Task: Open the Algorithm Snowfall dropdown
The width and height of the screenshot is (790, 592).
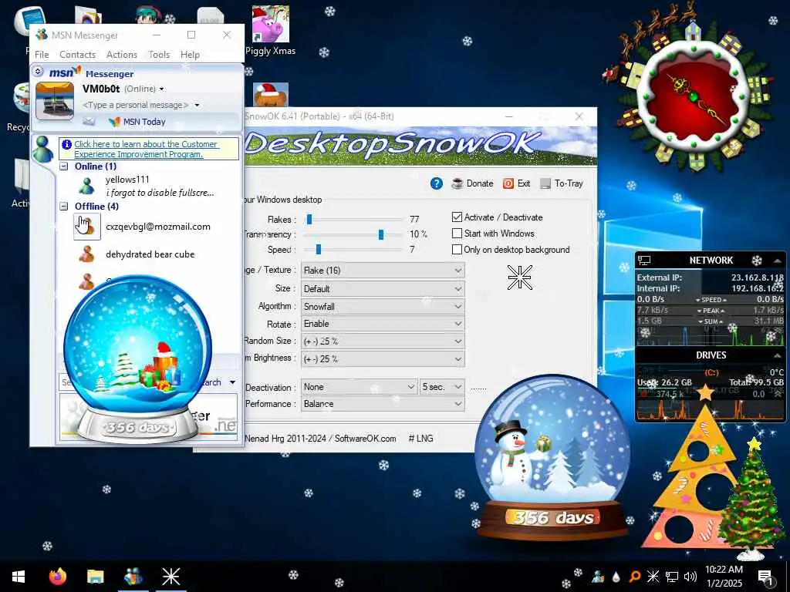Action: click(x=383, y=307)
